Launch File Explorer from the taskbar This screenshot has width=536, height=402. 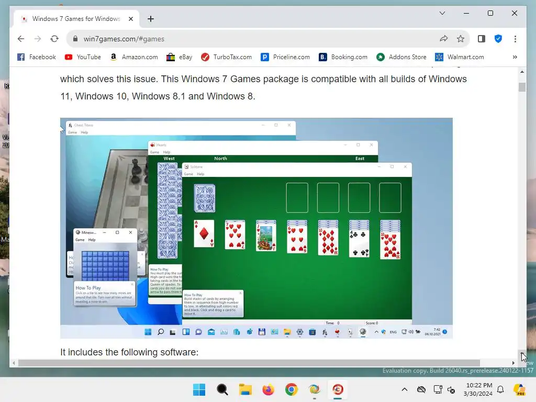pyautogui.click(x=245, y=389)
